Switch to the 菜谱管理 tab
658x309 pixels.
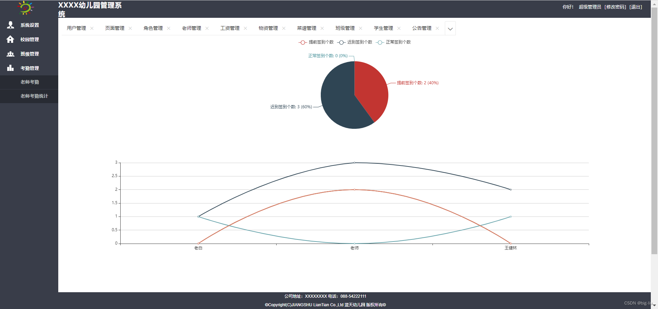point(307,28)
